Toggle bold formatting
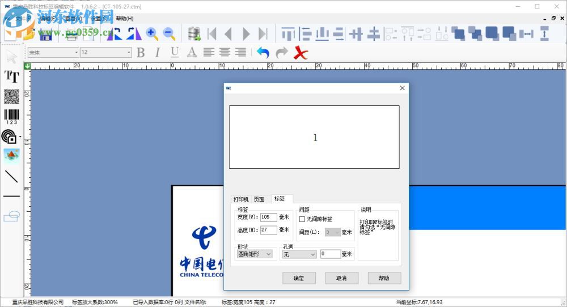The image size is (567, 307). click(x=141, y=53)
